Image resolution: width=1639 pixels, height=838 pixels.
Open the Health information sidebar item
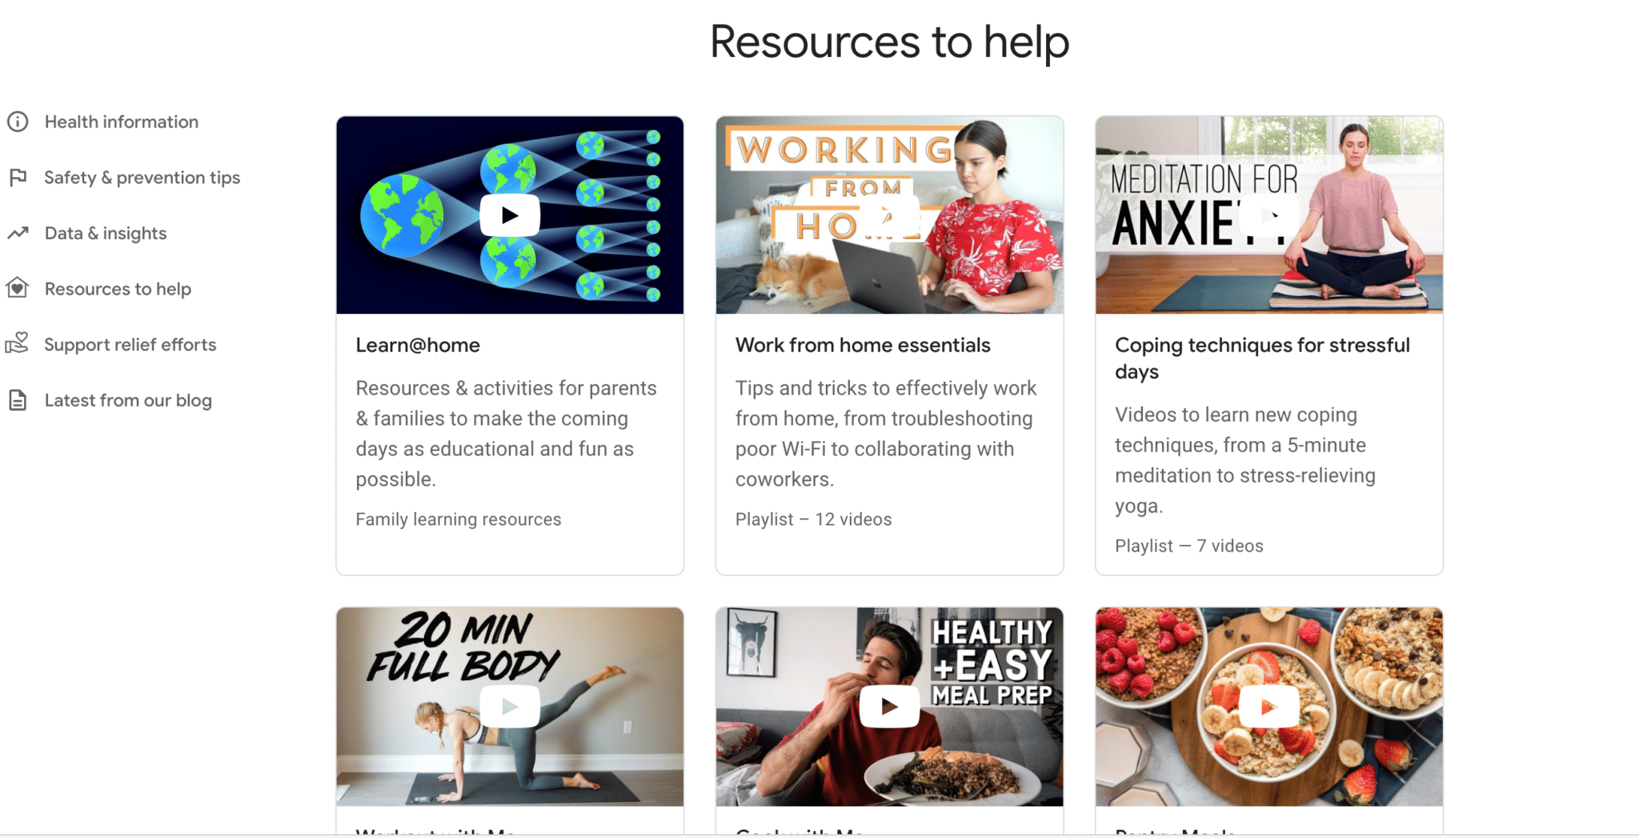[122, 122]
